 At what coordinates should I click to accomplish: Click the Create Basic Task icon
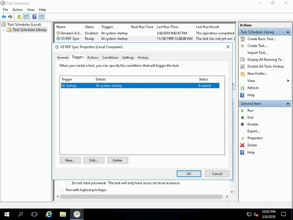242,39
